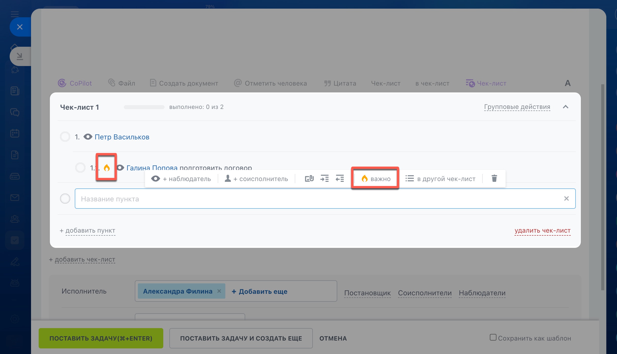Add a participant via + соисполнитель
The image size is (617, 354).
click(256, 179)
